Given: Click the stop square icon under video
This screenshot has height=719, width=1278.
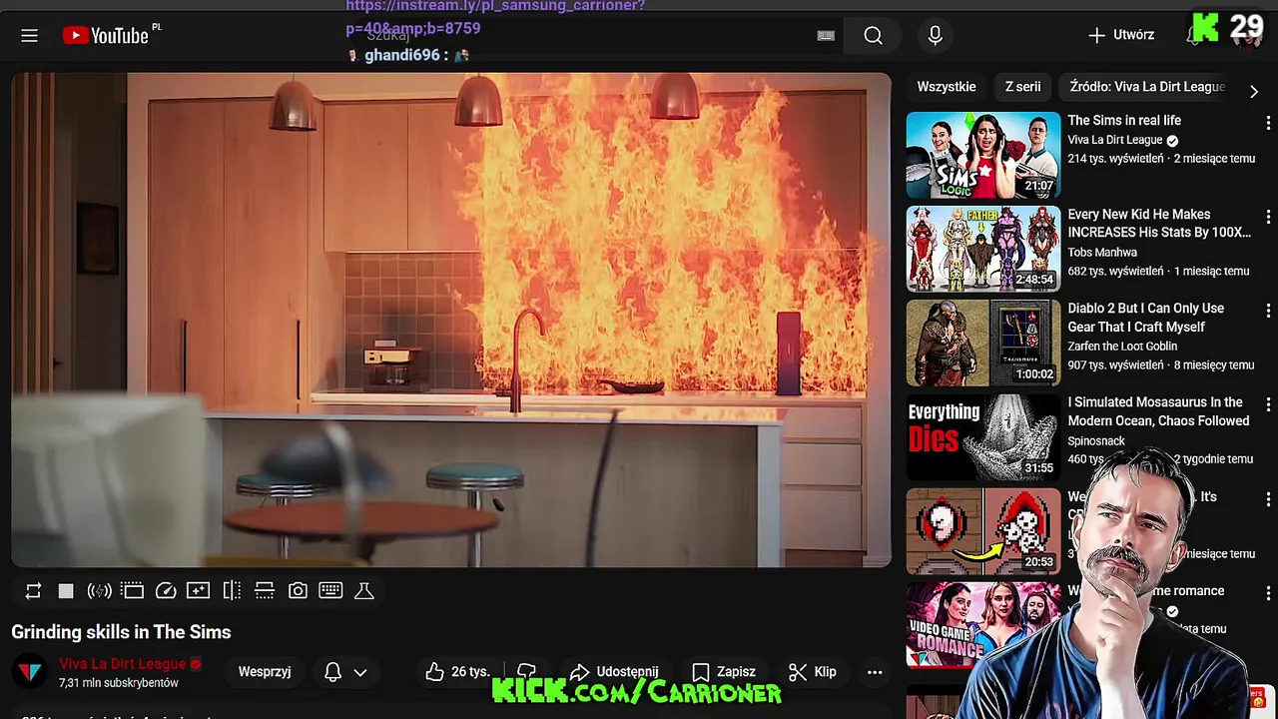Looking at the screenshot, I should point(66,591).
